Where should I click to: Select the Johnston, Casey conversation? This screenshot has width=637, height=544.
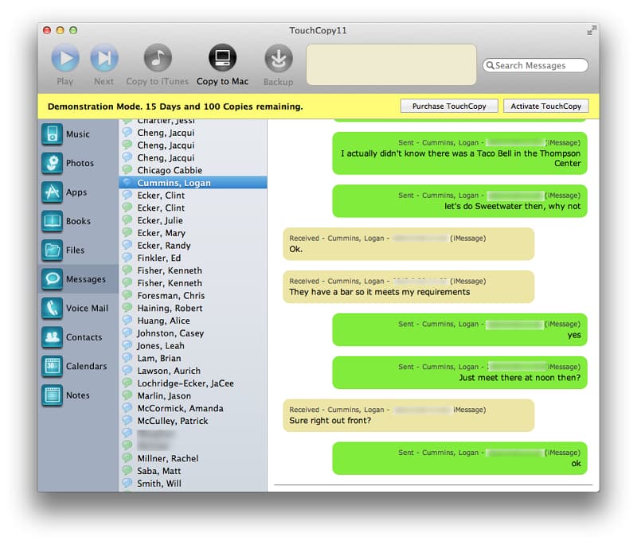[193, 333]
